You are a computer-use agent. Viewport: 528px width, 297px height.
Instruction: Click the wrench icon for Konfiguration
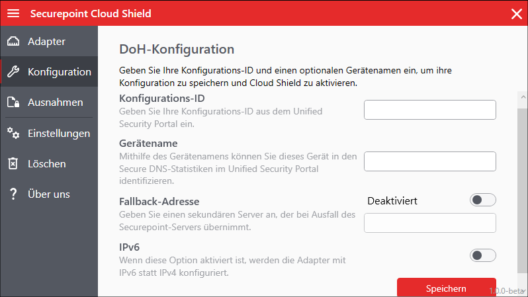coord(13,72)
